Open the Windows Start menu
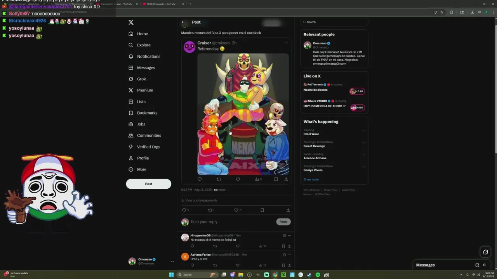 point(171,275)
